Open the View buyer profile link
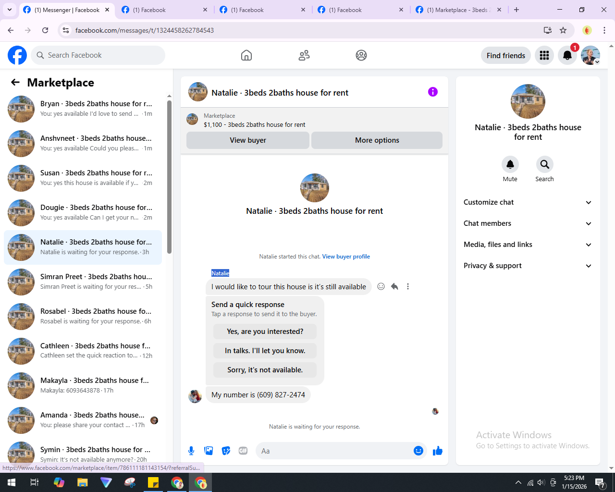Screen dimensions: 615x492 (x=346, y=257)
